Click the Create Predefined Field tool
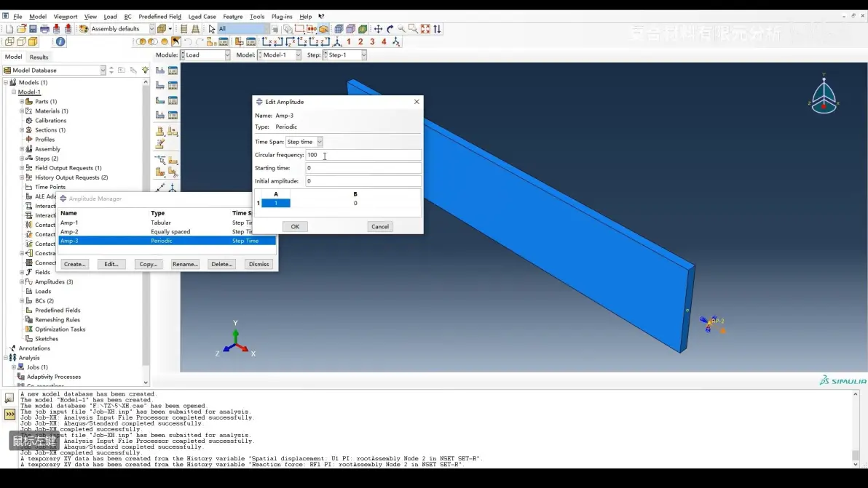 coord(160,100)
